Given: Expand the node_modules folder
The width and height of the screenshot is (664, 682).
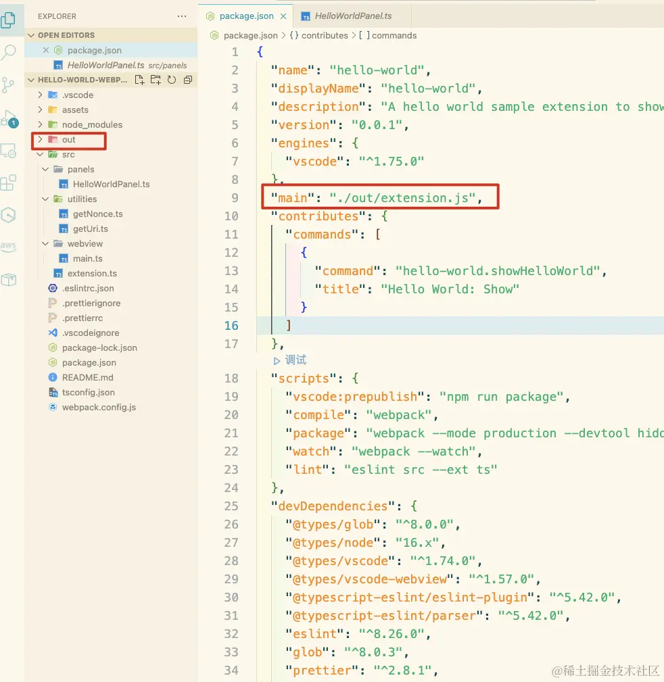Looking at the screenshot, I should click(x=92, y=125).
